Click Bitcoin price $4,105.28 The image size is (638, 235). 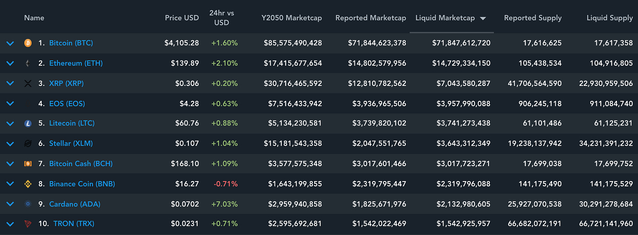click(x=182, y=43)
